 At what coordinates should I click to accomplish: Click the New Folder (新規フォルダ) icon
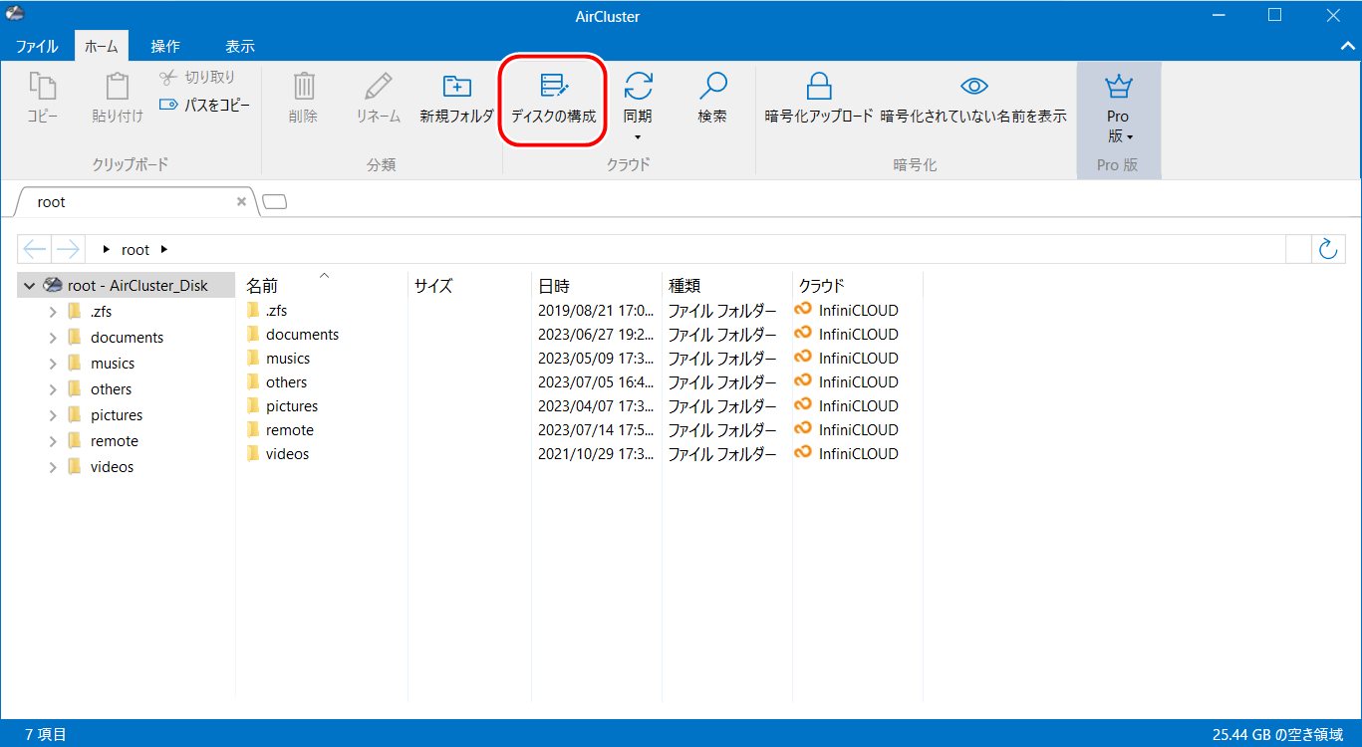click(x=456, y=87)
